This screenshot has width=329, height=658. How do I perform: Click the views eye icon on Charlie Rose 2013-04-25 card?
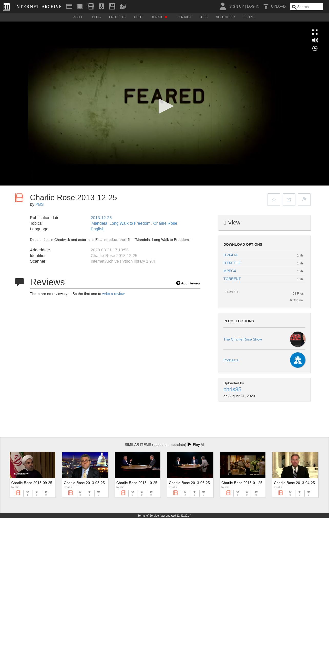[x=290, y=492]
